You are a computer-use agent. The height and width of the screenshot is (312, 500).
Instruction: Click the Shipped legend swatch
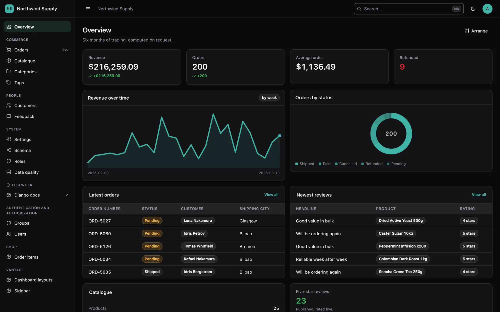(x=296, y=164)
